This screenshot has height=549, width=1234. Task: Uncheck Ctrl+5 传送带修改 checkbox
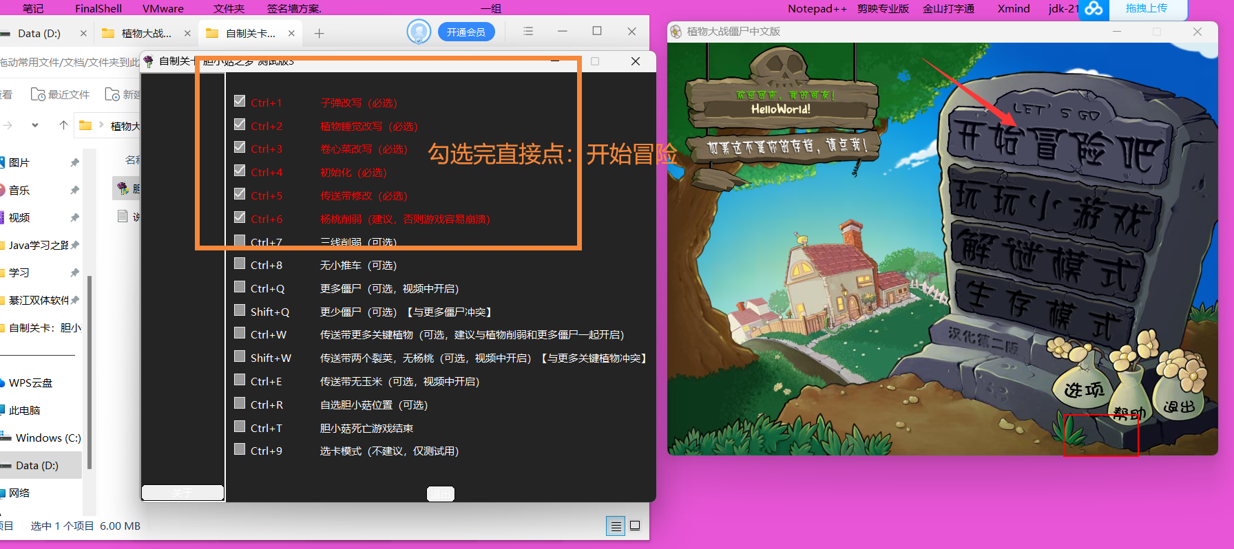[240, 194]
